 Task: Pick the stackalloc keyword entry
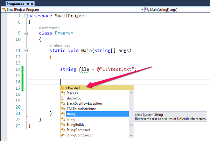pos(74,98)
